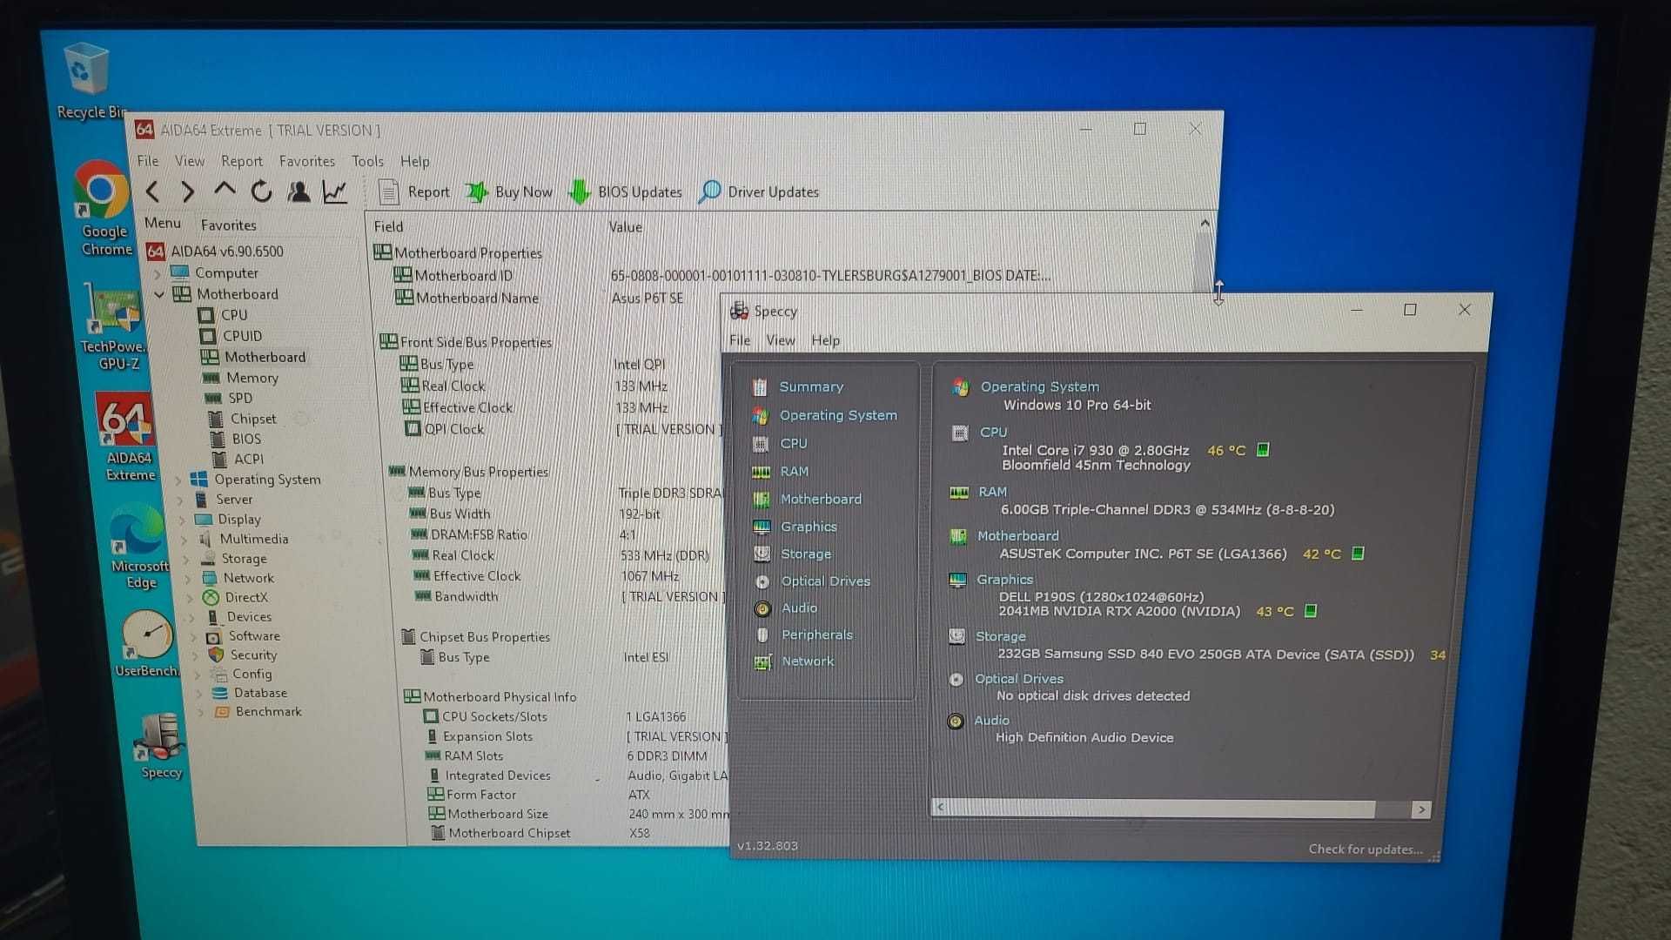Click Speccy horizontal scrollbar right arrow
1671x940 pixels.
1421,809
